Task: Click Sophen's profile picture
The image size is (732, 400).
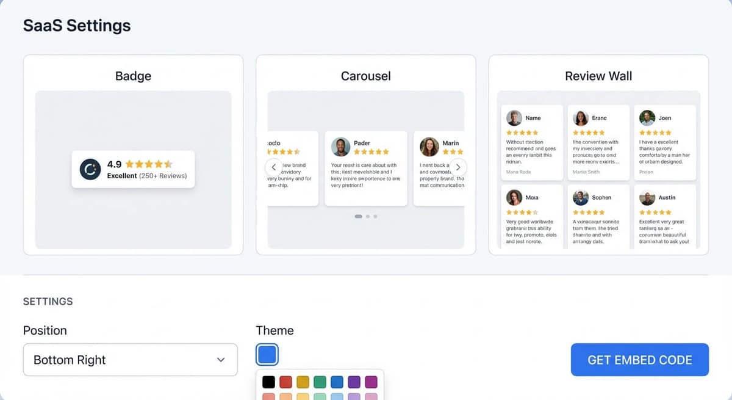Action: pos(579,197)
